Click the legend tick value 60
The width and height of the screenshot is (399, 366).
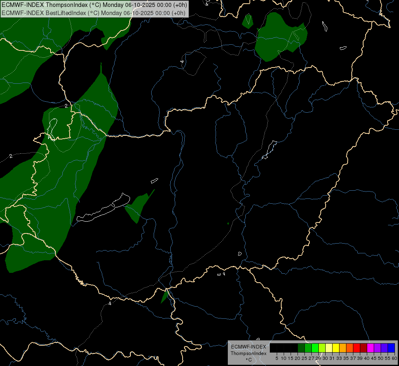click(395, 358)
